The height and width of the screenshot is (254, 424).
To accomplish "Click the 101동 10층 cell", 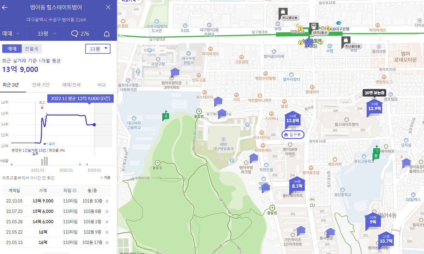I will coord(93,201).
